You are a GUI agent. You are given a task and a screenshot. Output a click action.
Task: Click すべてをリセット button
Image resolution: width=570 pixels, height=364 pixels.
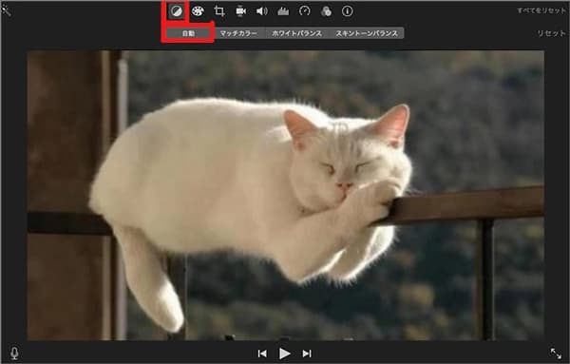(x=541, y=10)
